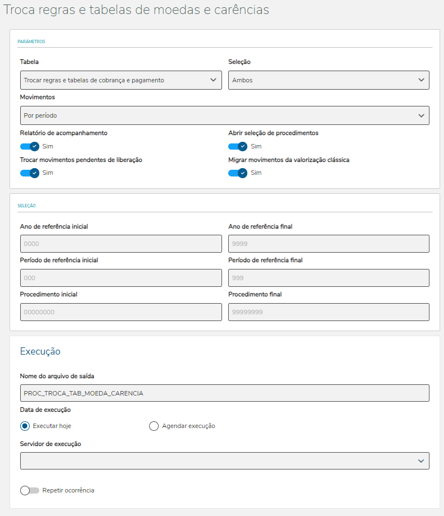Disable Abrir seleção de procedimentos switch
This screenshot has height=516, width=444.
tap(238, 146)
